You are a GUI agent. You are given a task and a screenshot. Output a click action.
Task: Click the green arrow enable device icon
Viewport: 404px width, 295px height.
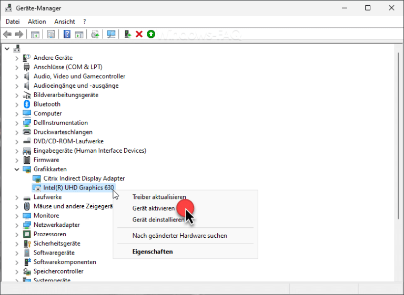[151, 34]
